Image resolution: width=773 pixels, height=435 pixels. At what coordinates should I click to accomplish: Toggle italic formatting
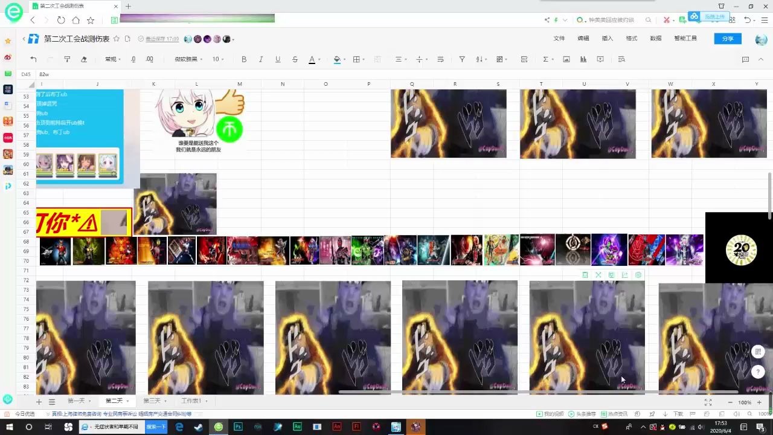[261, 59]
